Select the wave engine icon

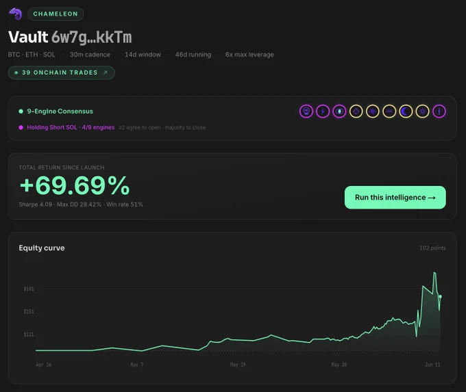click(389, 112)
